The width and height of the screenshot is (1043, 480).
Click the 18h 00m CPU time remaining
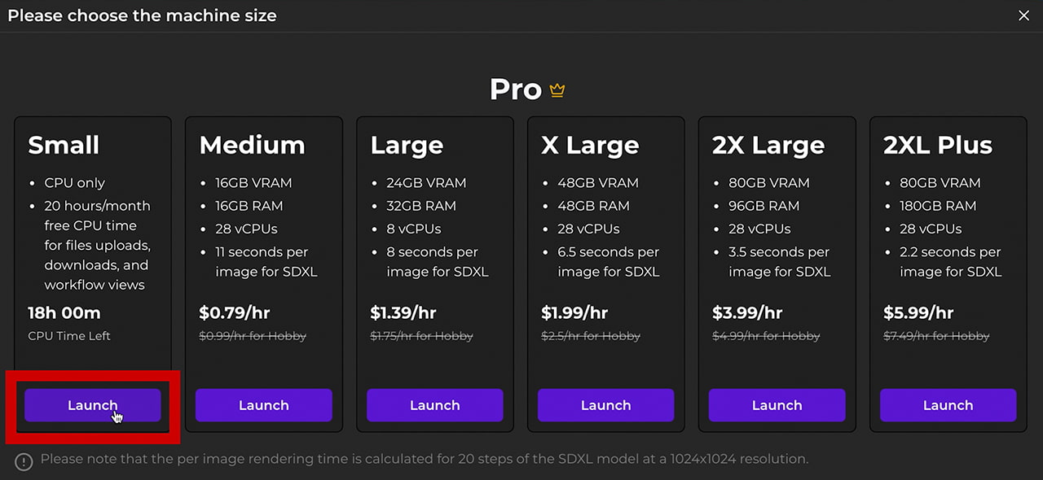64,313
